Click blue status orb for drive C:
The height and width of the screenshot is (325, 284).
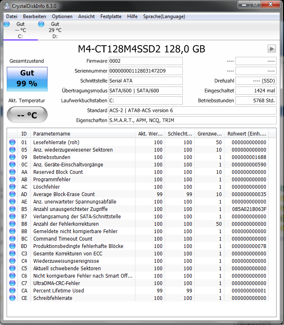tap(7, 24)
